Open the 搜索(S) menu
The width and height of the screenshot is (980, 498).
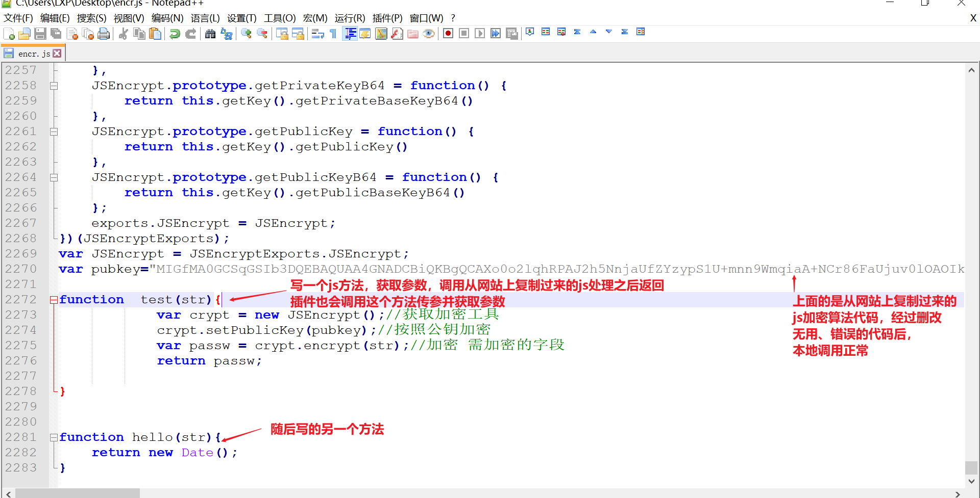click(92, 18)
